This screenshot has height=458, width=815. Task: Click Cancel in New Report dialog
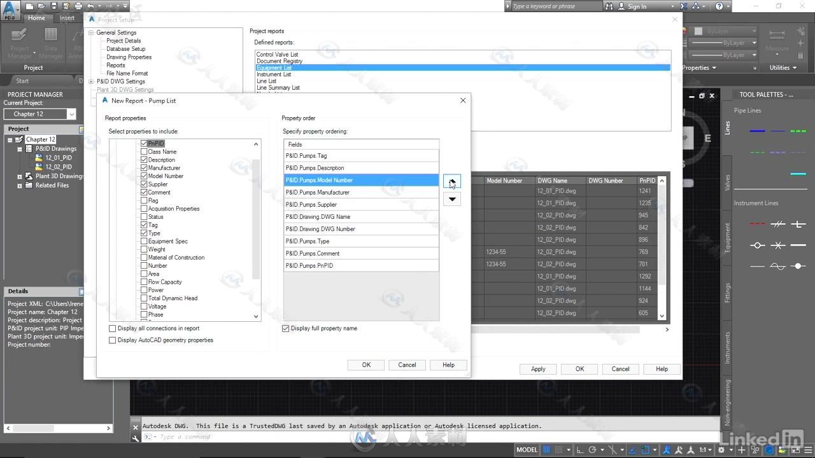407,364
